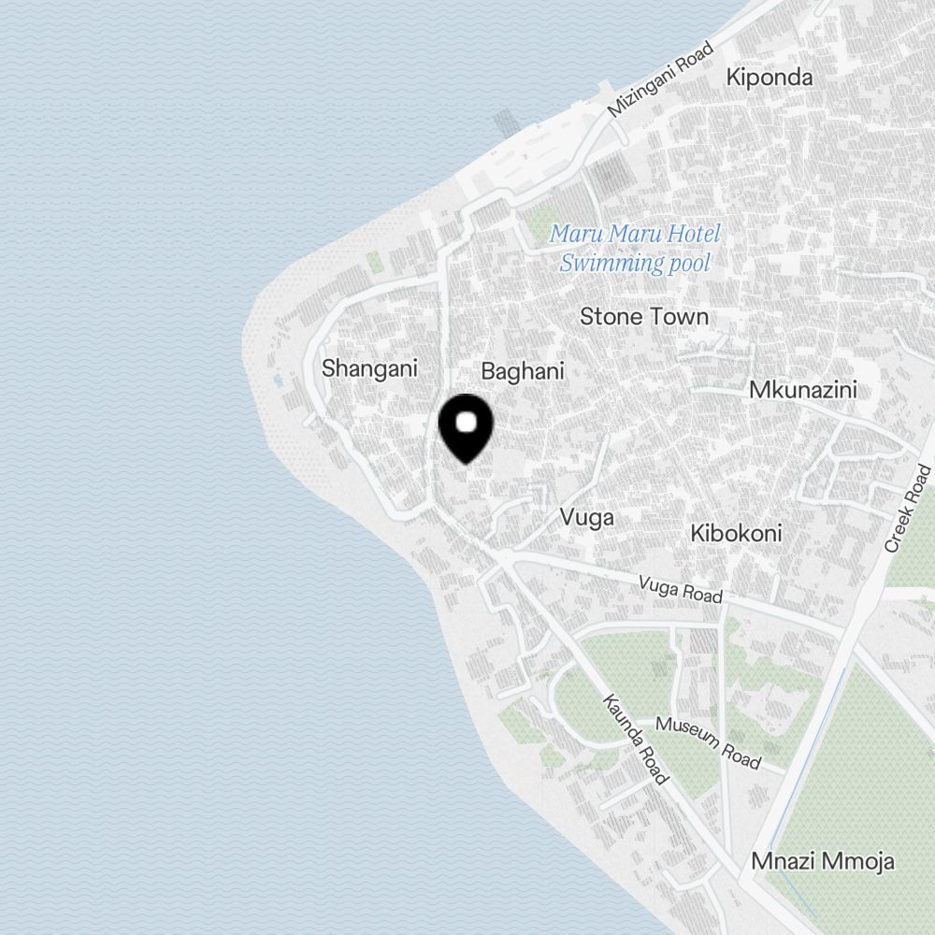Select the Stone Town neighborhood label

(644, 317)
